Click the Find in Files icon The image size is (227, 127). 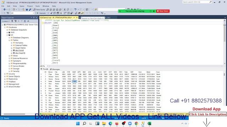[x=96, y=10]
